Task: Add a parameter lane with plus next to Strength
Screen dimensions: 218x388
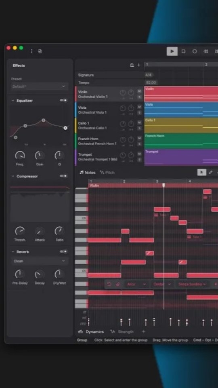Action: [143, 331]
